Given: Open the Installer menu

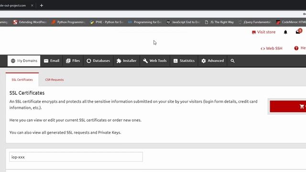Looking at the screenshot, I should click(x=126, y=61).
